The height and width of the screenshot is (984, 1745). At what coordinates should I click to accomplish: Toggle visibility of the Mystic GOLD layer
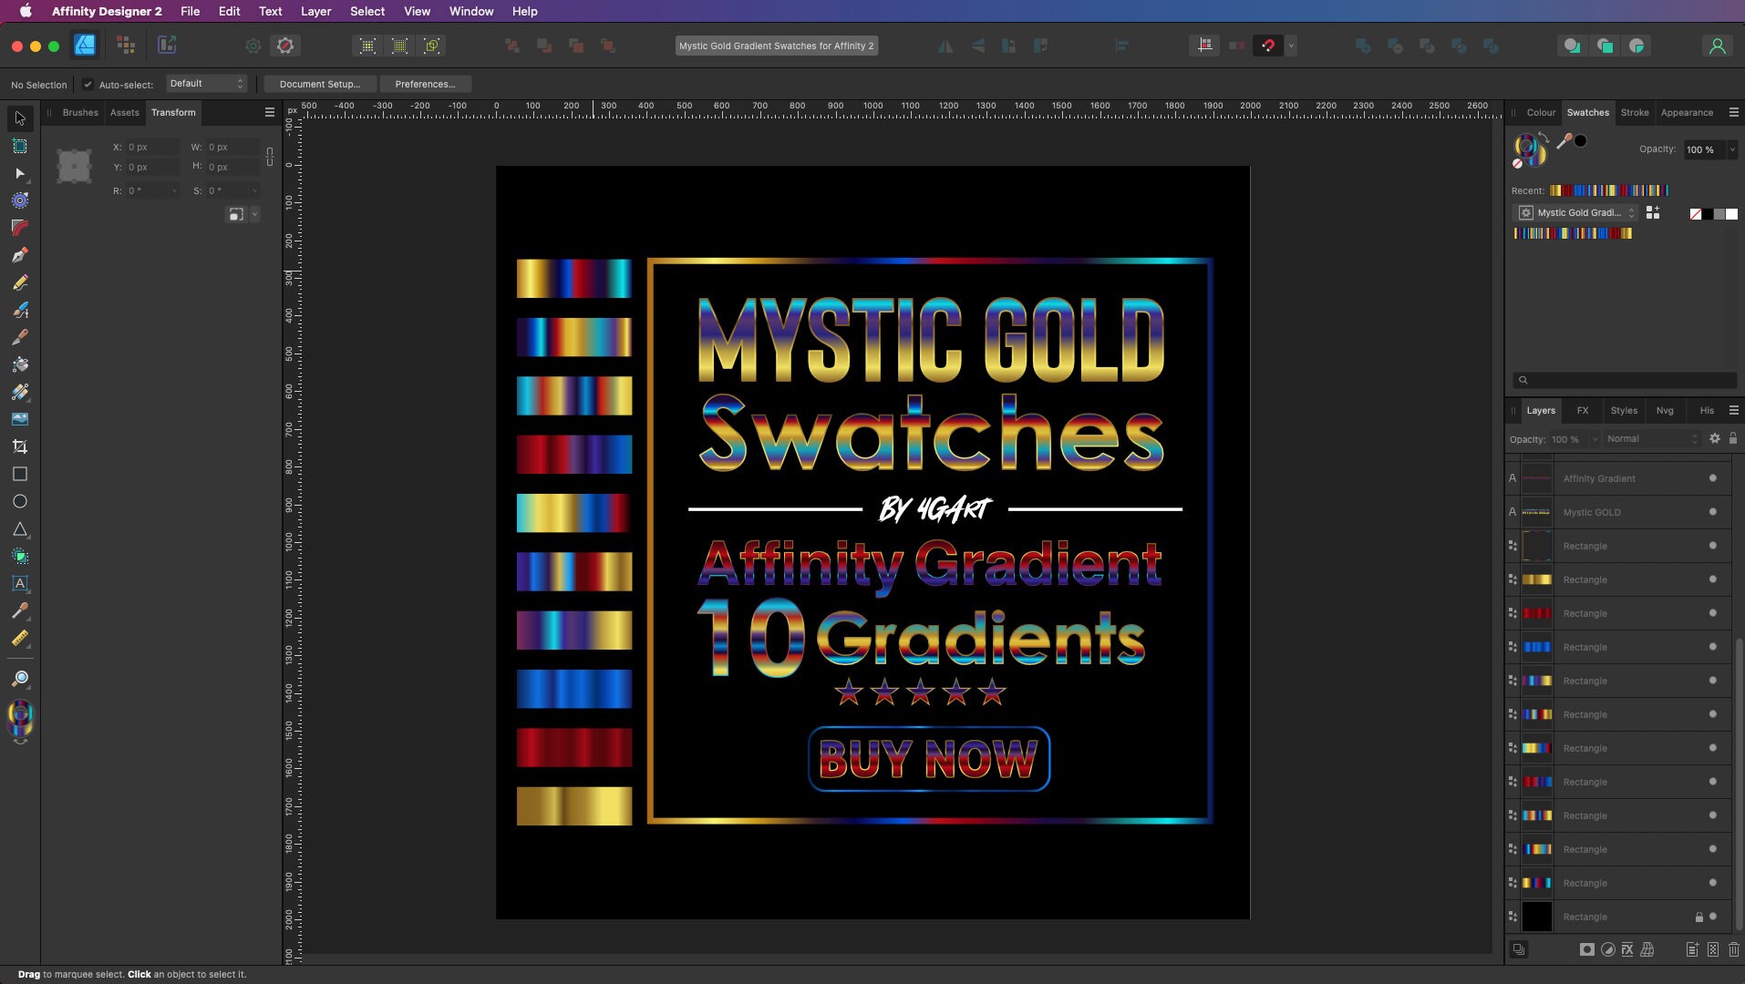1715,512
